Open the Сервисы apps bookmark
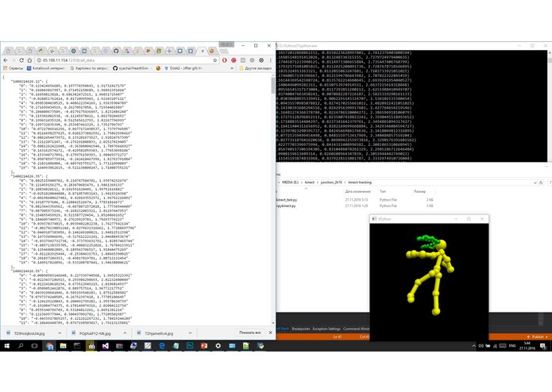Screen dimensions: 552x392 (14, 68)
